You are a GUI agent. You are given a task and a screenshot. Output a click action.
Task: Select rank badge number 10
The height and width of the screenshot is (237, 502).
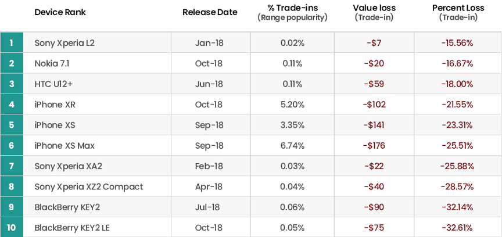pos(12,228)
